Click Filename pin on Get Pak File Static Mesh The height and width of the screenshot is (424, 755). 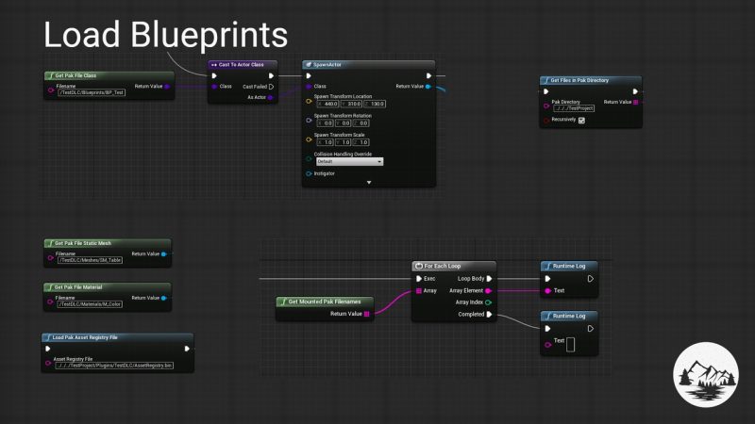[50, 257]
